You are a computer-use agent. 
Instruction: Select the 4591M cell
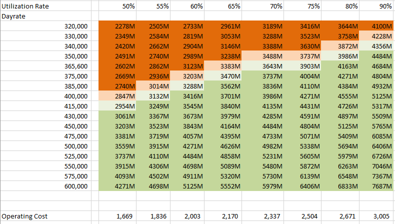pos(302,116)
